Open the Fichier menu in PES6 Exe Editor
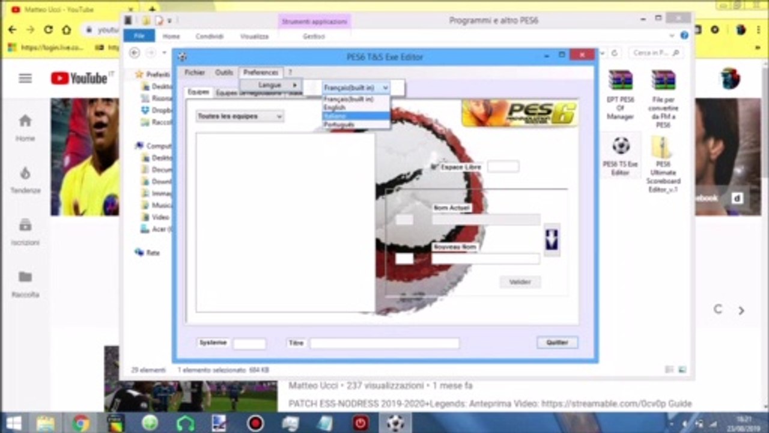 tap(195, 72)
